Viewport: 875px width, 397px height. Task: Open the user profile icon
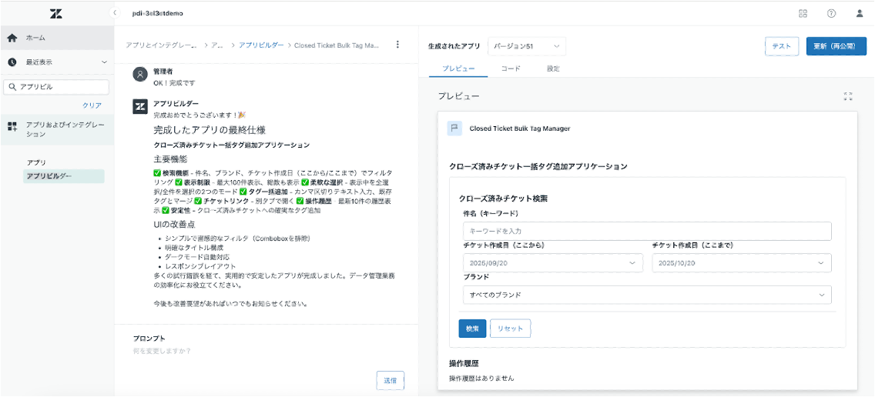click(860, 13)
